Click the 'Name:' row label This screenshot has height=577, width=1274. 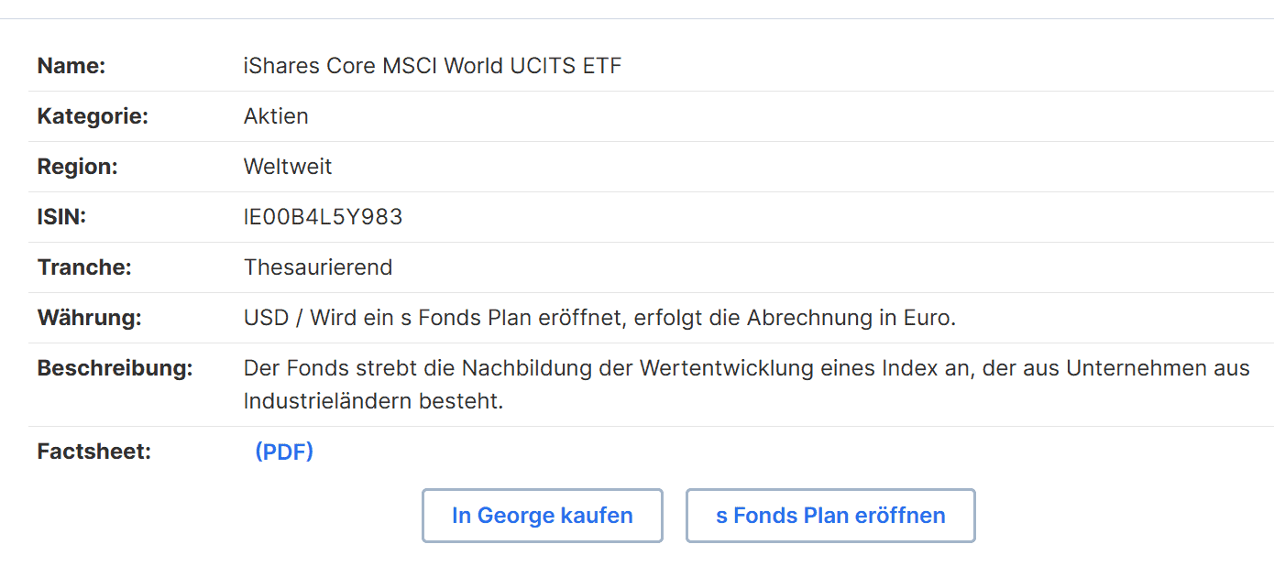(x=71, y=66)
